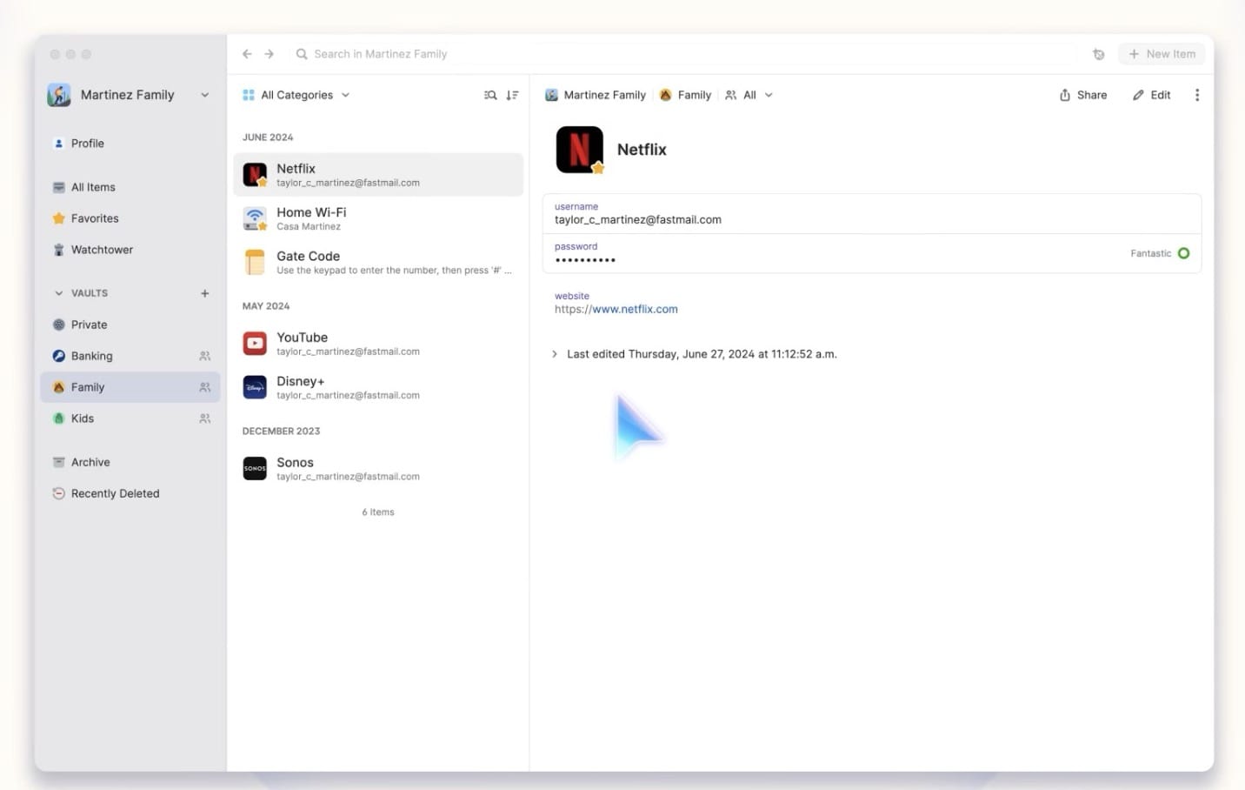
Task: Click the search field in Martinez Family
Action: pos(685,54)
